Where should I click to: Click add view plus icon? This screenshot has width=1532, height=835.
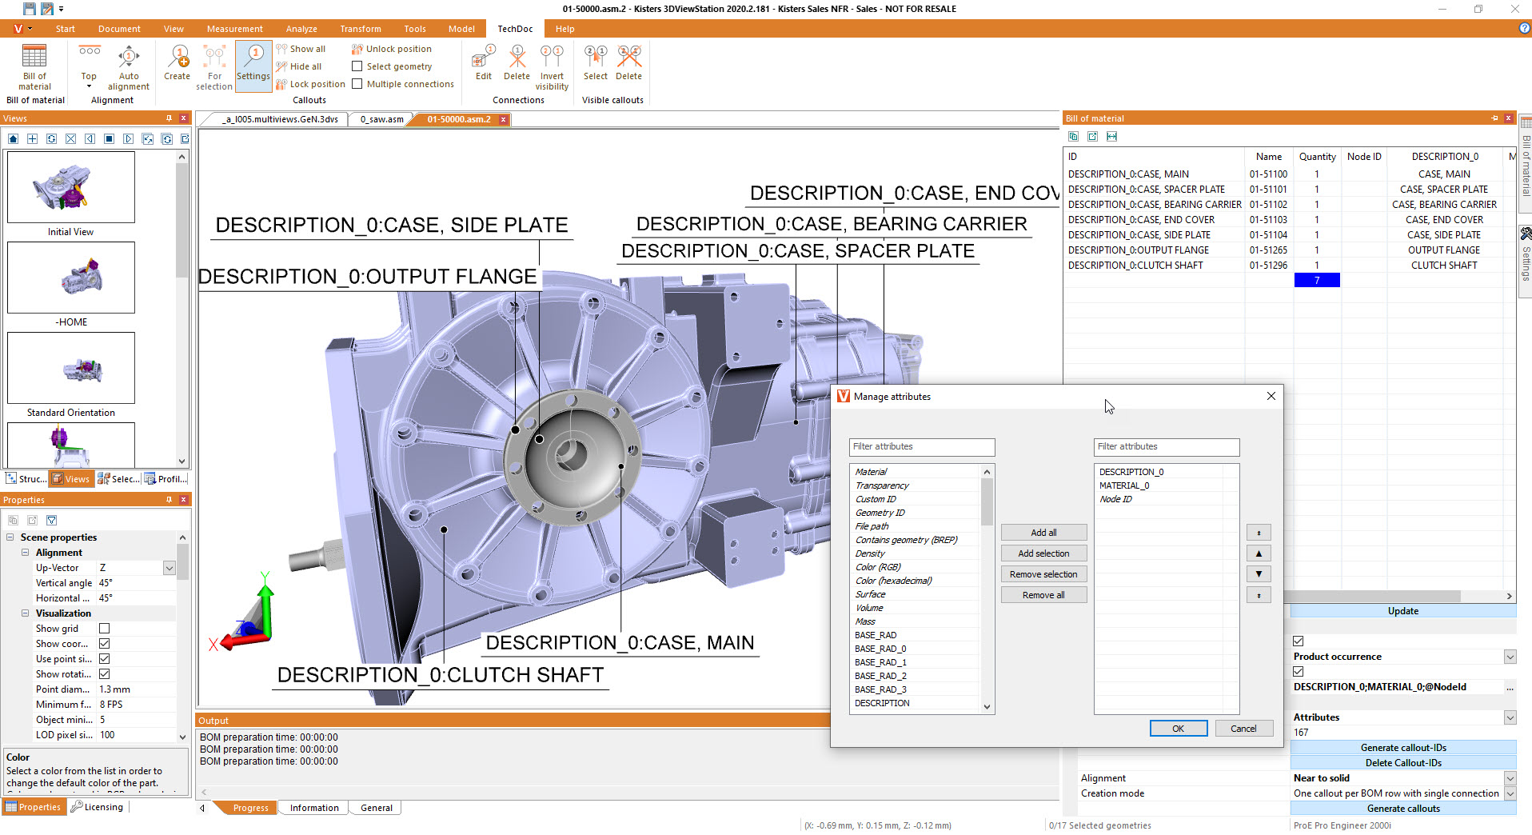tap(32, 138)
